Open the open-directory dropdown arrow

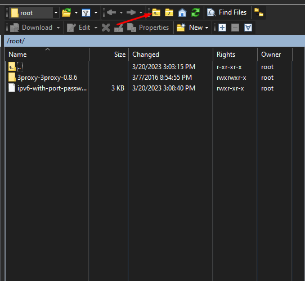coord(77,13)
